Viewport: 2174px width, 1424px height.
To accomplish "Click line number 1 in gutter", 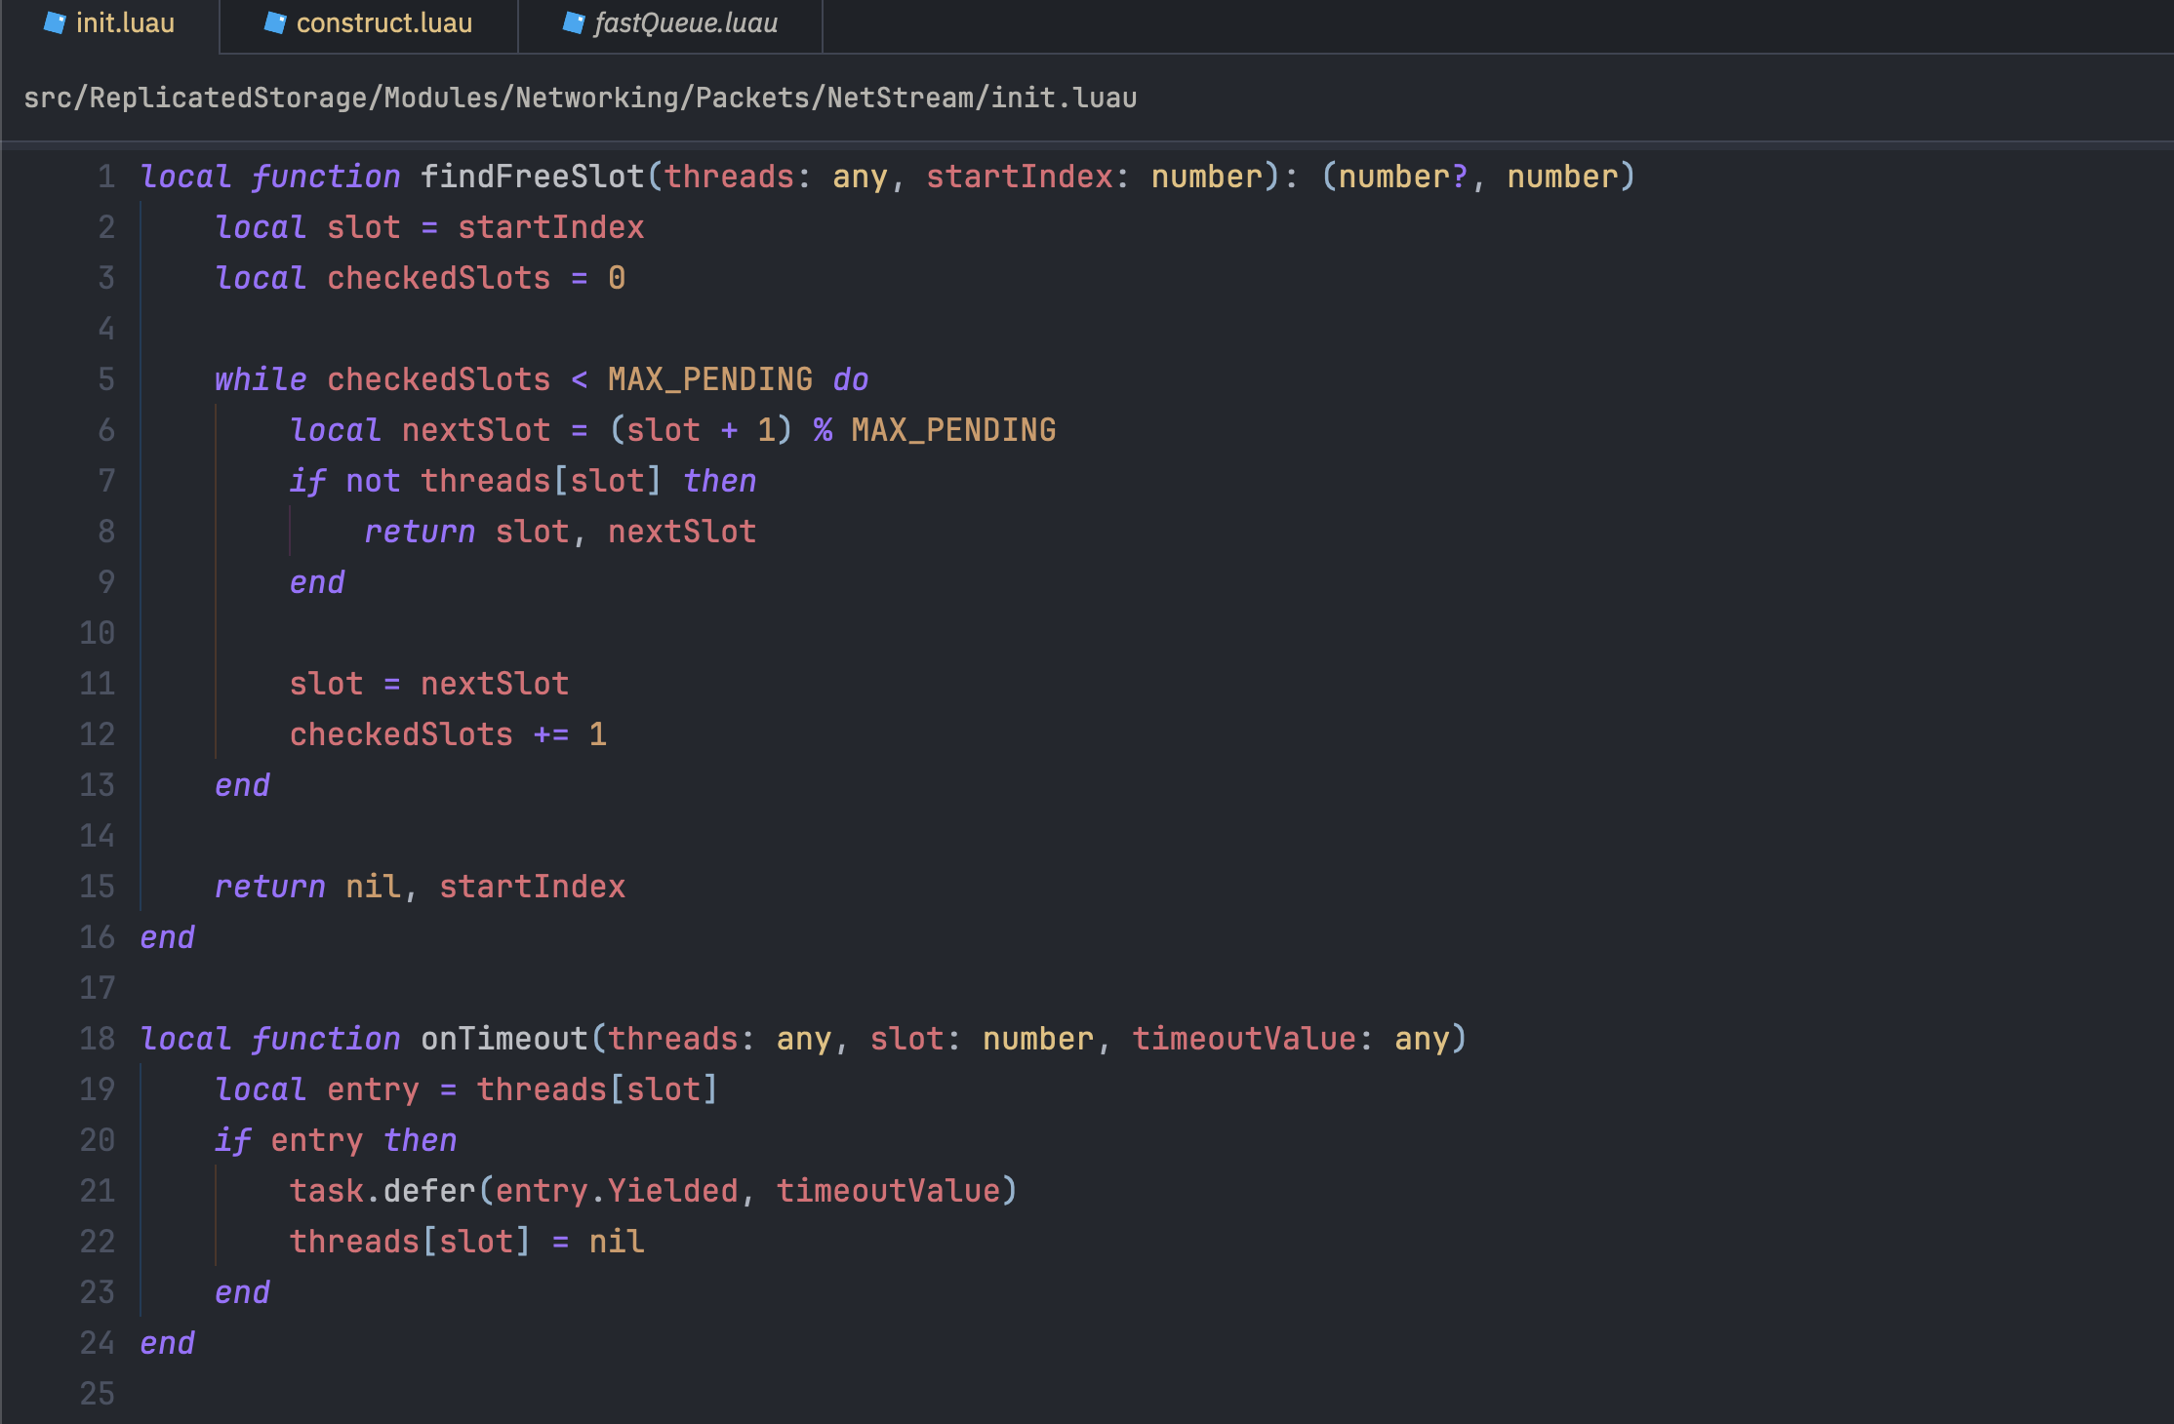I will click(105, 177).
